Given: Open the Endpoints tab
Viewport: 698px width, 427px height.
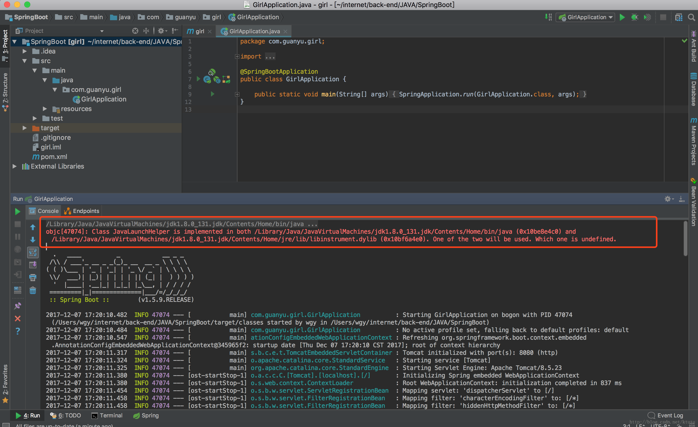Looking at the screenshot, I should click(x=82, y=211).
